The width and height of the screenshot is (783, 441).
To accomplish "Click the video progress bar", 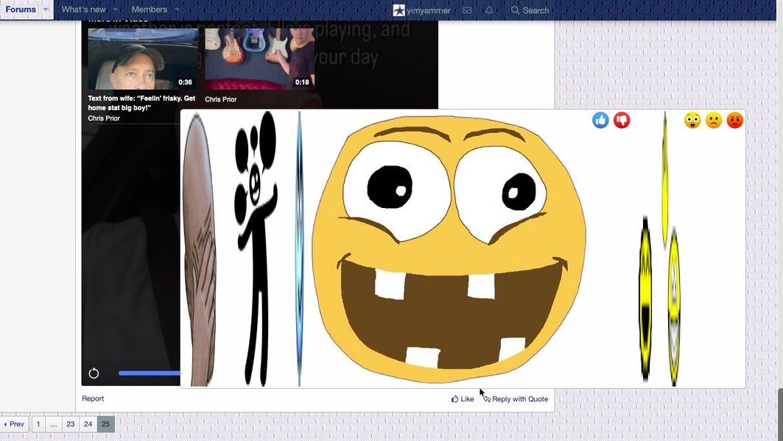I will (150, 373).
